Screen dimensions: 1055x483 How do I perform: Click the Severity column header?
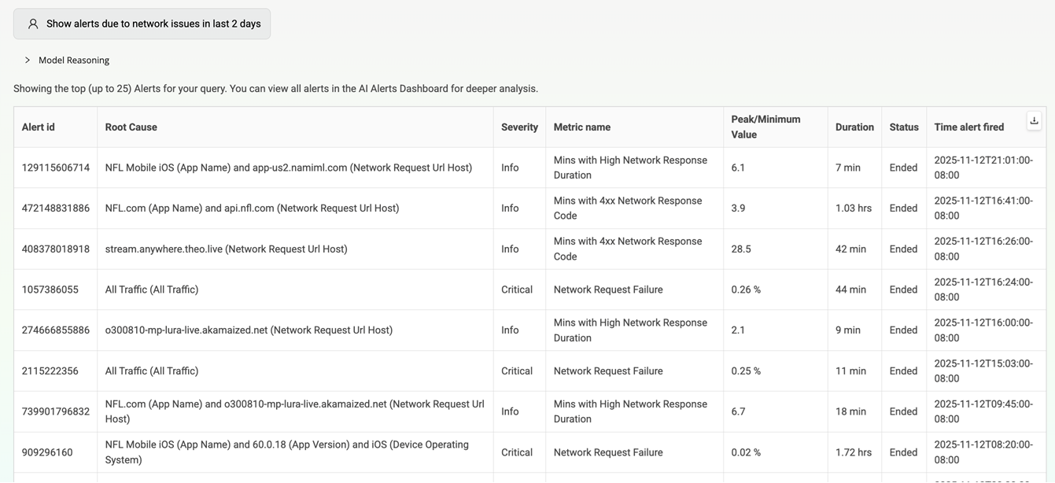(x=519, y=127)
